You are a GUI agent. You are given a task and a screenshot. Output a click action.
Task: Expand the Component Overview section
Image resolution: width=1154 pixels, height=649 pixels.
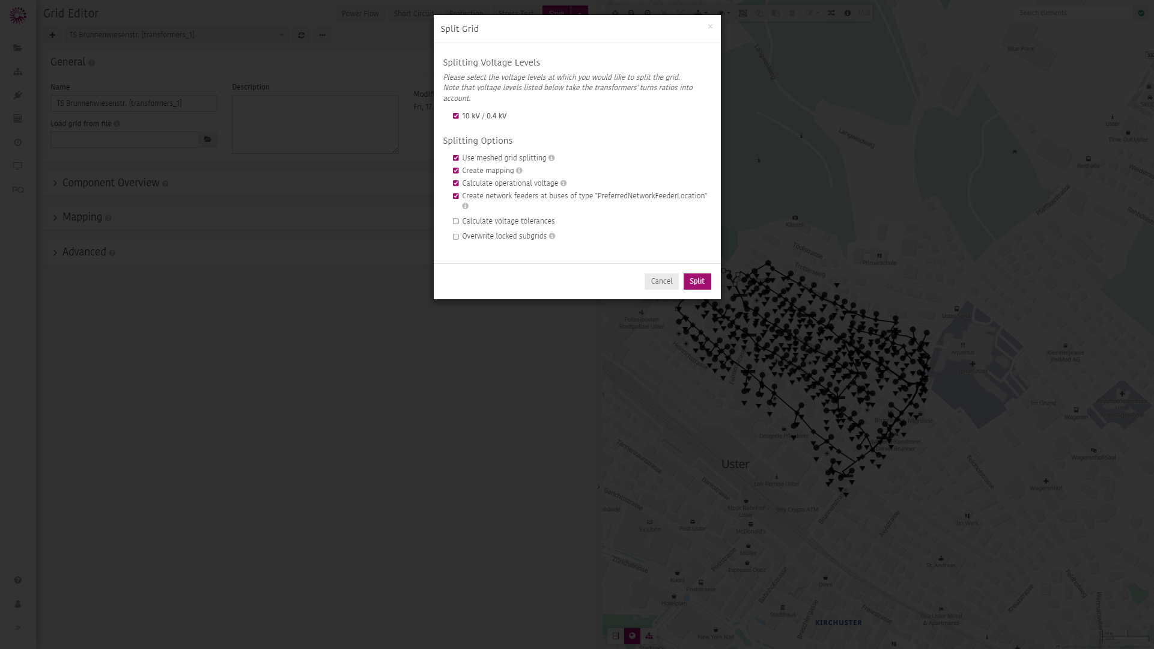pyautogui.click(x=111, y=183)
